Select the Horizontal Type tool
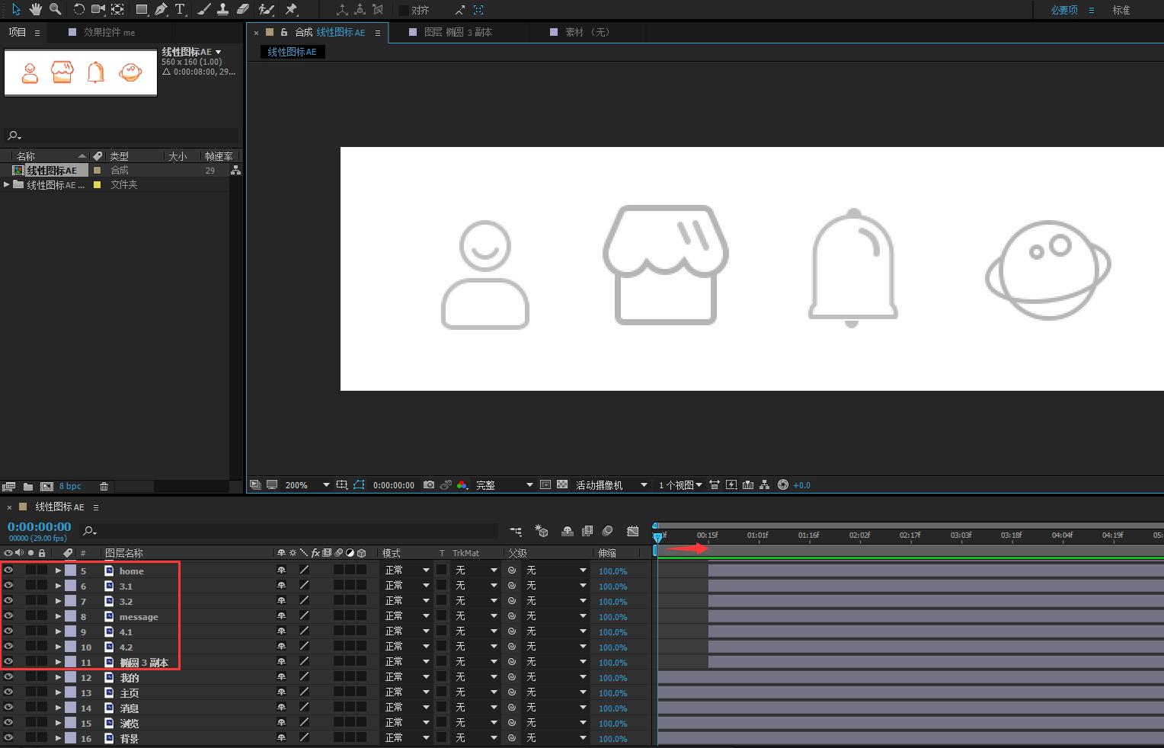Screen dimensions: 1164x748 tap(180, 9)
